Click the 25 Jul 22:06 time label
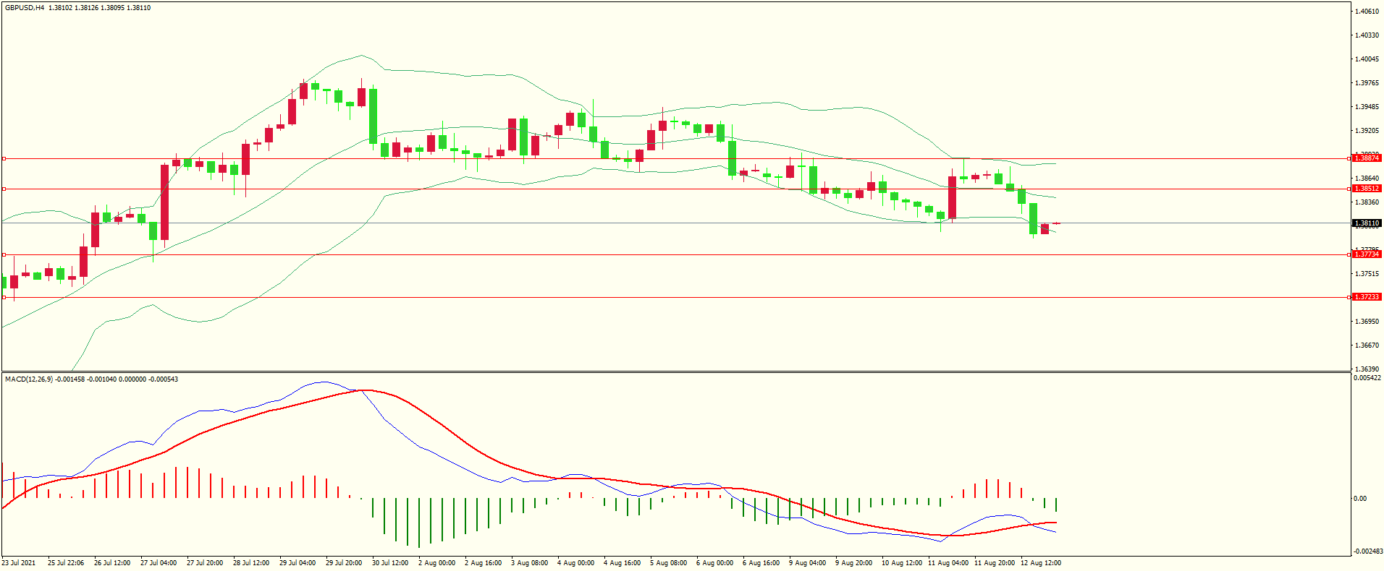Screen dimensions: 1384x571 pos(66,563)
